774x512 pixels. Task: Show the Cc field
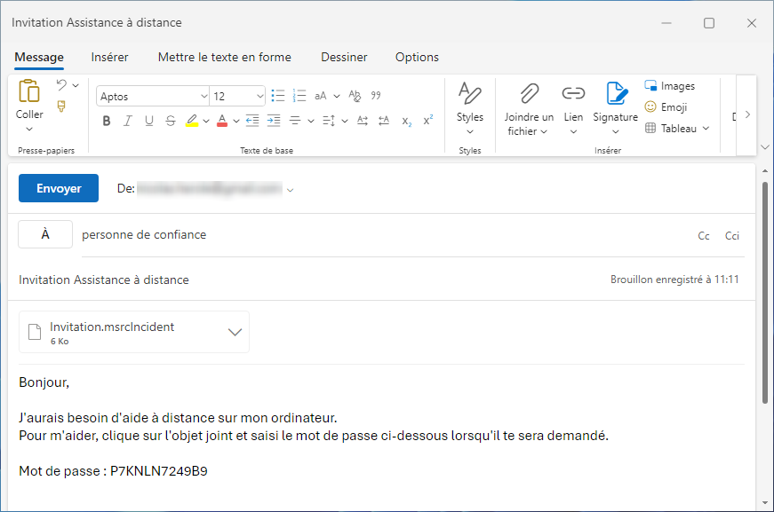pyautogui.click(x=704, y=236)
